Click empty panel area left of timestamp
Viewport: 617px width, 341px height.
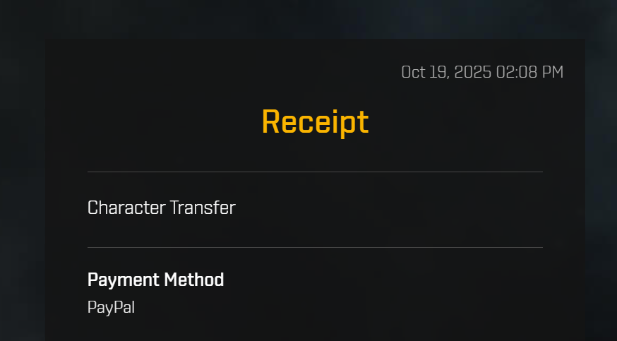coord(220,73)
